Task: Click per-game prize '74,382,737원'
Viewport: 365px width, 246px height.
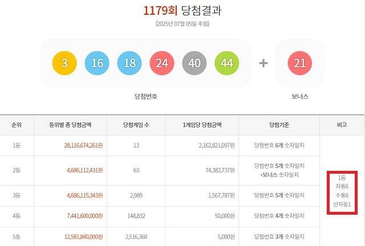Action: (220, 170)
